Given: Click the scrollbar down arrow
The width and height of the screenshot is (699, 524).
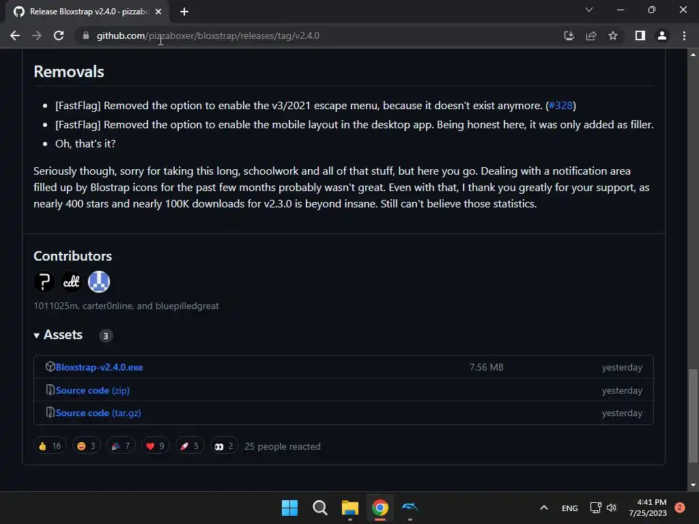Looking at the screenshot, I should [693, 485].
